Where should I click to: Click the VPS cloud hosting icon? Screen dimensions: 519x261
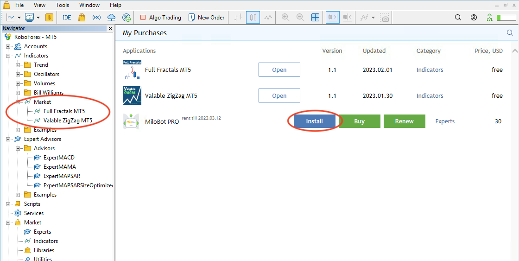(111, 18)
